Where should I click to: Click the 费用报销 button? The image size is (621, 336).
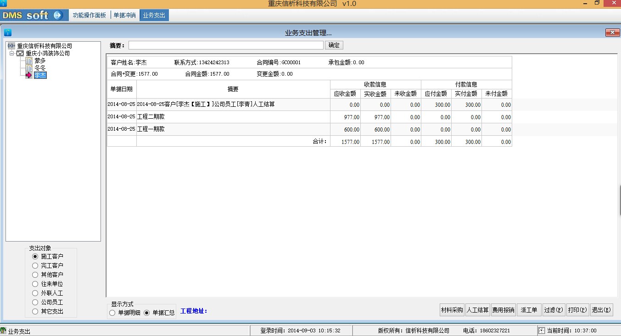[504, 310]
